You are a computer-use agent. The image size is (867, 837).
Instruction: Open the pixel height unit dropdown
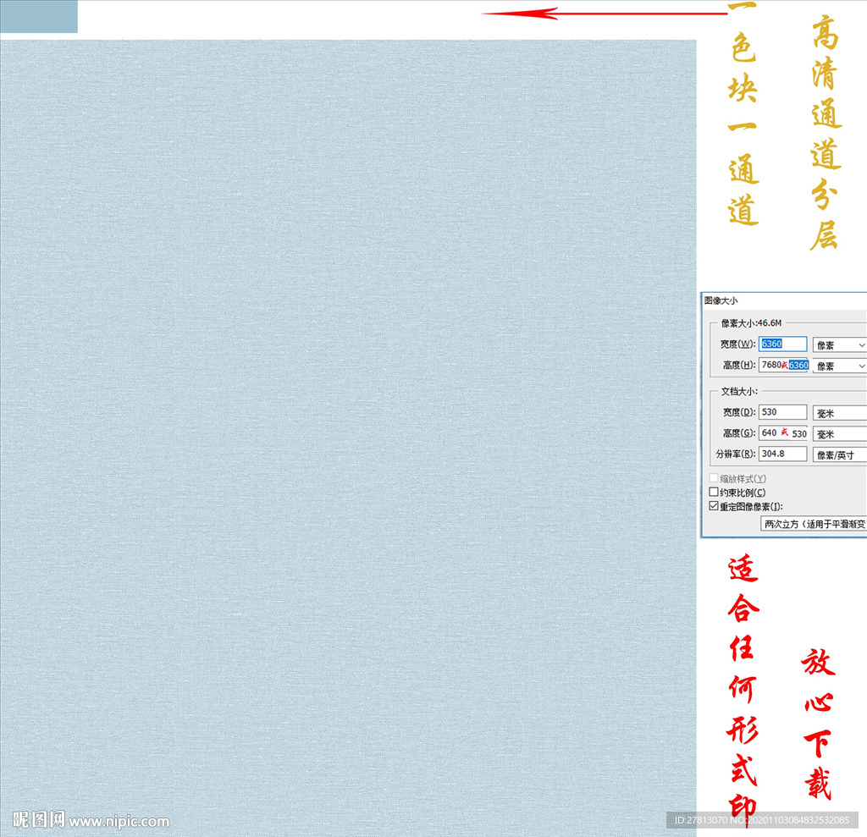(839, 366)
